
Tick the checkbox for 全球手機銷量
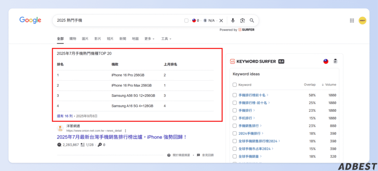click(234, 156)
